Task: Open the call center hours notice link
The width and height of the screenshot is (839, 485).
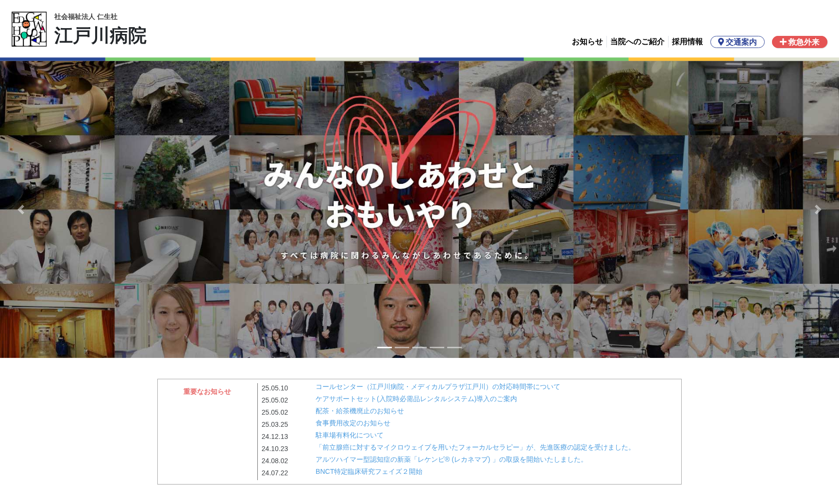Action: tap(436, 387)
